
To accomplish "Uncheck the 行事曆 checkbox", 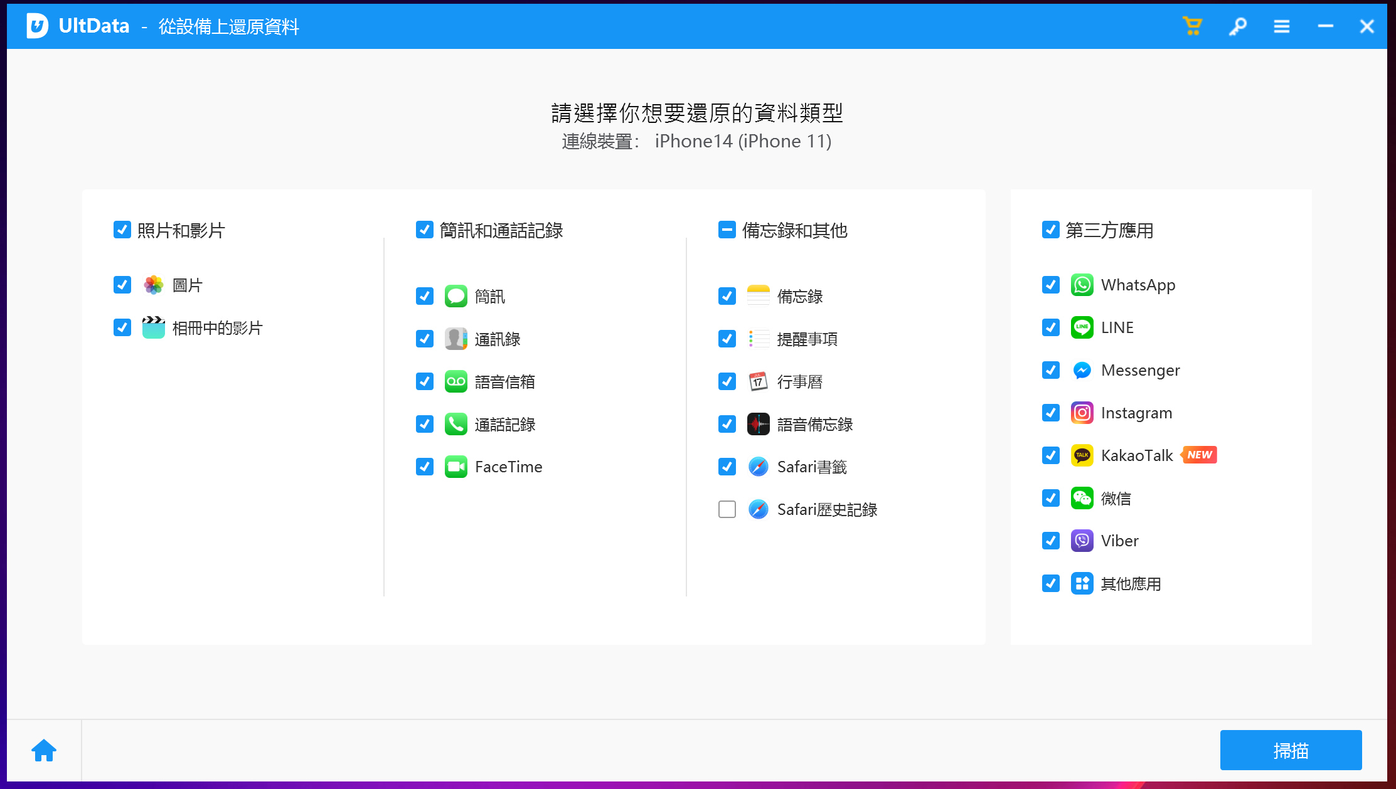I will pos(727,381).
